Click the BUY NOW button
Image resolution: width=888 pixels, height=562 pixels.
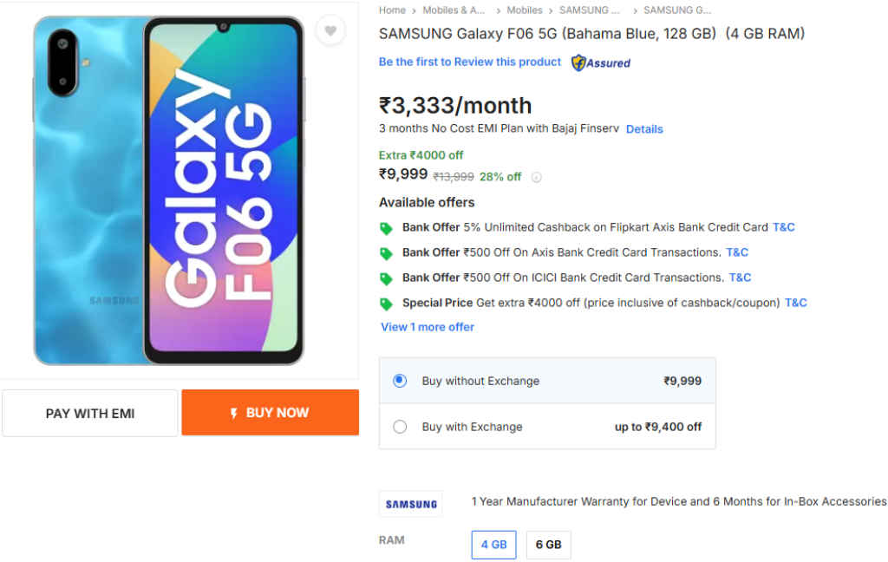click(x=271, y=412)
